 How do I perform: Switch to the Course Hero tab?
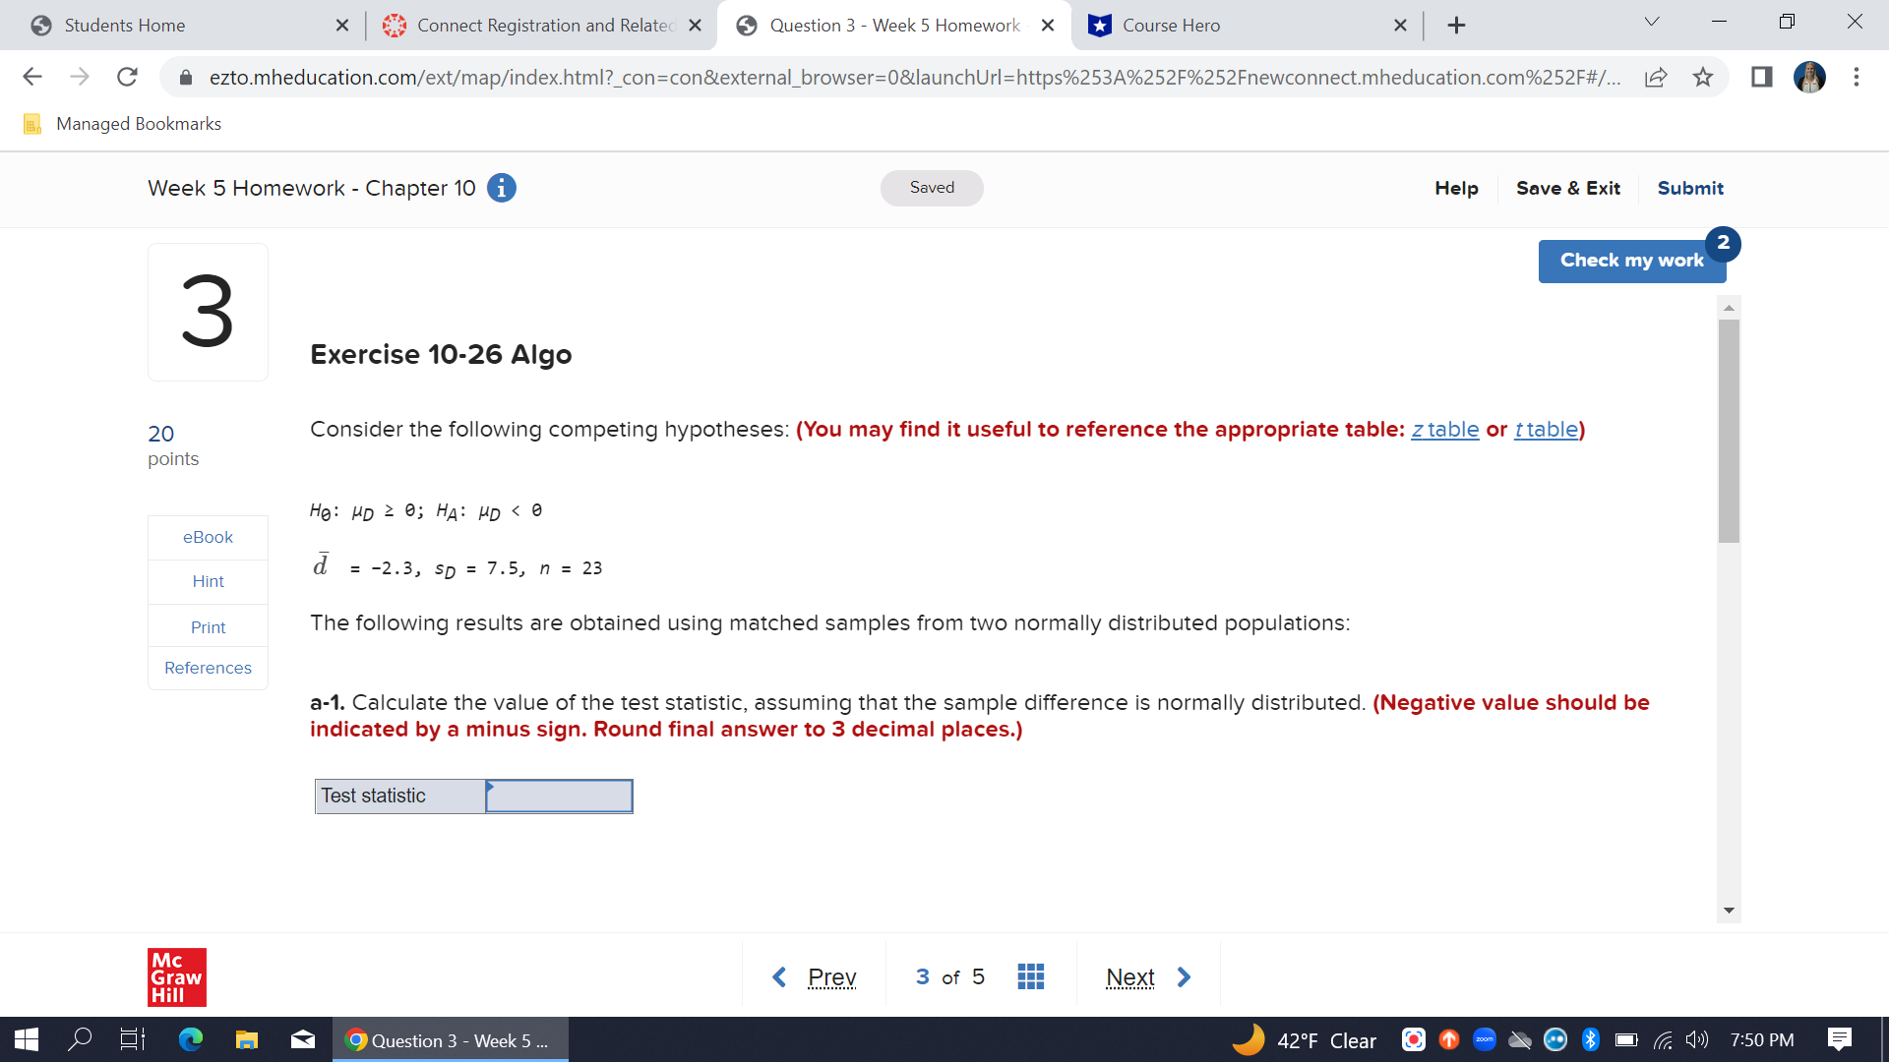[x=1173, y=26]
